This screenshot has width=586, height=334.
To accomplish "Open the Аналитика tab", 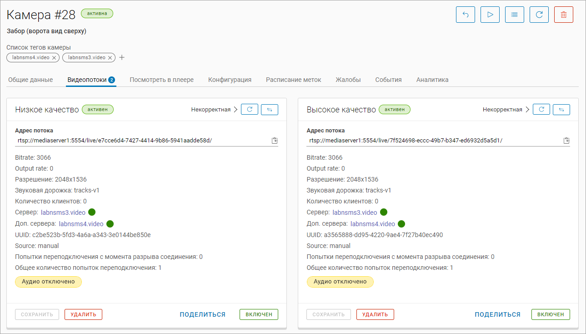I will [432, 80].
